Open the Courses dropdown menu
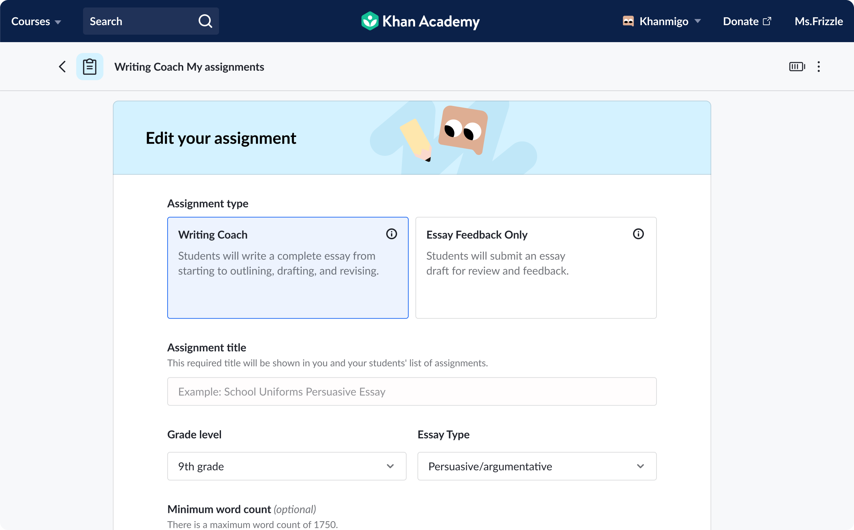 [x=36, y=21]
